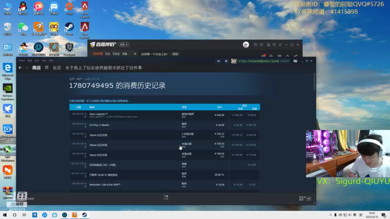Show hidden system tray icons

click(331, 215)
